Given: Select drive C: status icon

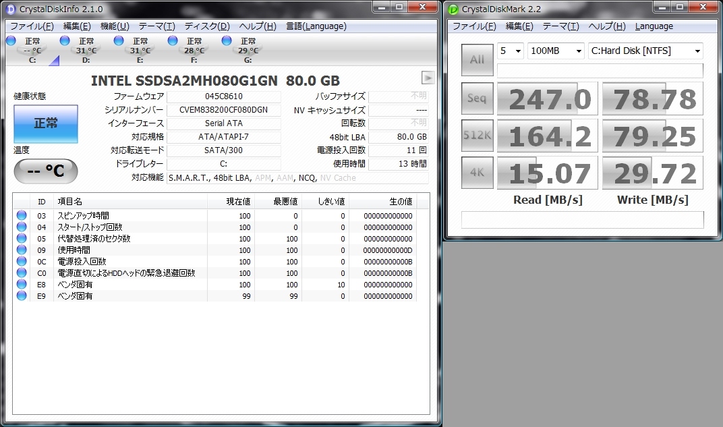Looking at the screenshot, I should (x=11, y=40).
